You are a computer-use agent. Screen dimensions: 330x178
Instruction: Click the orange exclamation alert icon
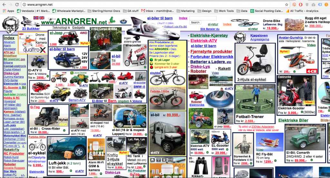tap(326, 4)
